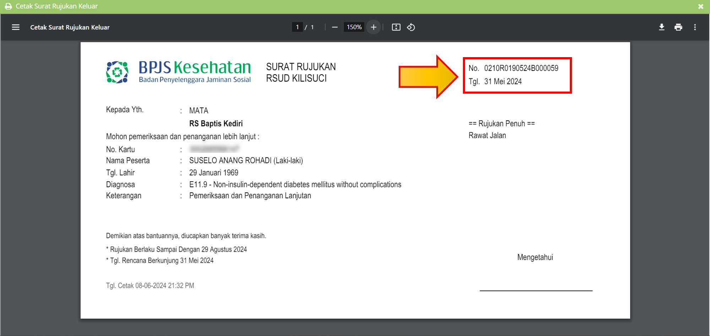Viewport: 710px width, 336px height.
Task: Click the 150% zoom level field
Action: point(354,27)
